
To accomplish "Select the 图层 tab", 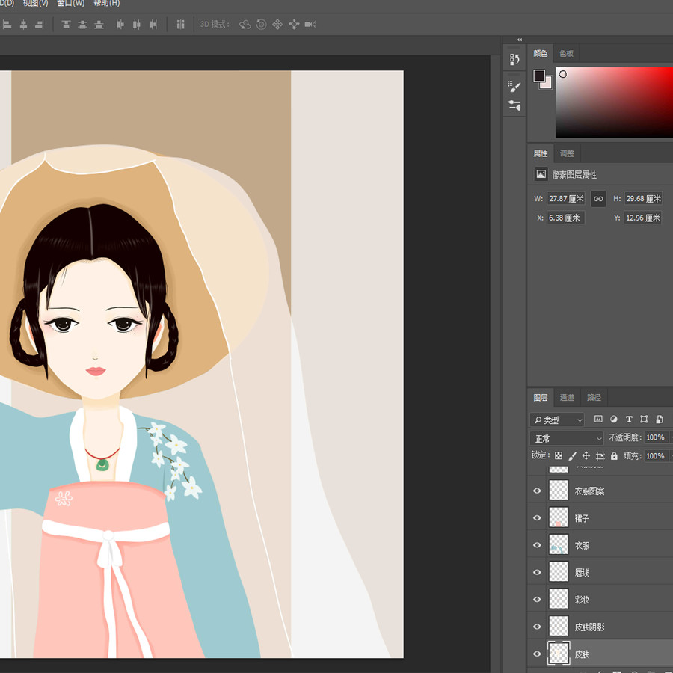I will click(541, 398).
